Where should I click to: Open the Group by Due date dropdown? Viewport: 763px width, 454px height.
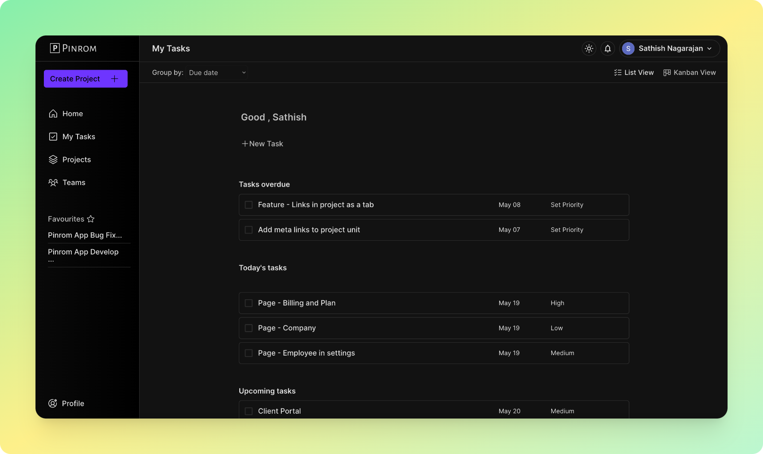point(217,73)
